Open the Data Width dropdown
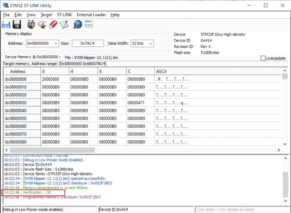The height and width of the screenshot is (213, 291). (x=150, y=44)
